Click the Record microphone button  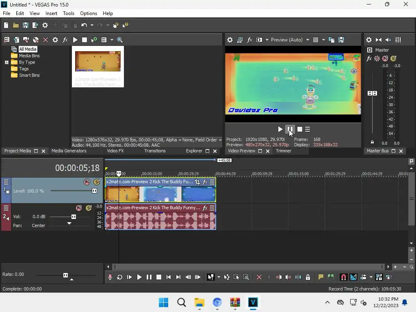110,277
